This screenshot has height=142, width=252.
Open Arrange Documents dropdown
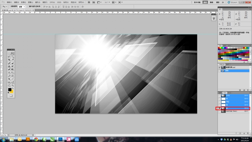click(x=114, y=2)
